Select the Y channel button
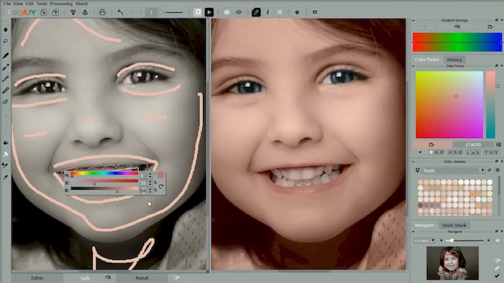Screen dimensions: 504x283 [x=486, y=152]
